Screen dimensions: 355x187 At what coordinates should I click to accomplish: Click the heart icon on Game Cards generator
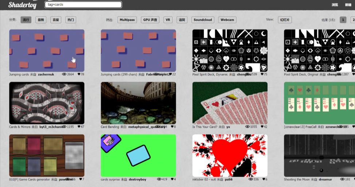point(80,179)
